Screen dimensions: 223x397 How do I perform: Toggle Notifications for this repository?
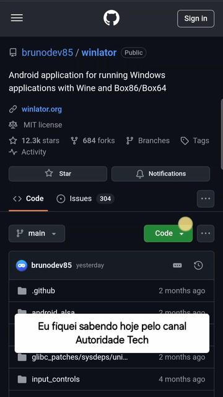click(x=161, y=174)
